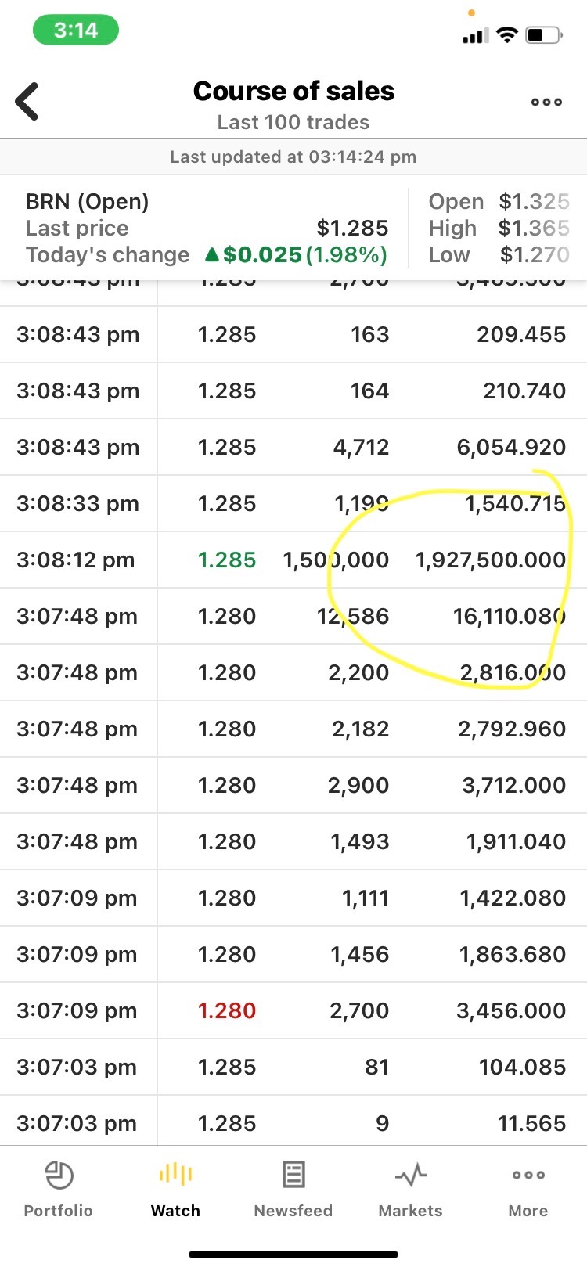Select the 3:08:33 pm trade timestamp

(x=77, y=503)
